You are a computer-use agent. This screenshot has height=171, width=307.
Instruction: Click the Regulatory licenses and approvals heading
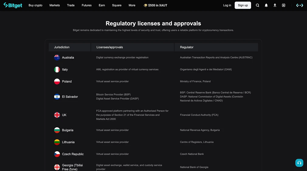click(153, 23)
